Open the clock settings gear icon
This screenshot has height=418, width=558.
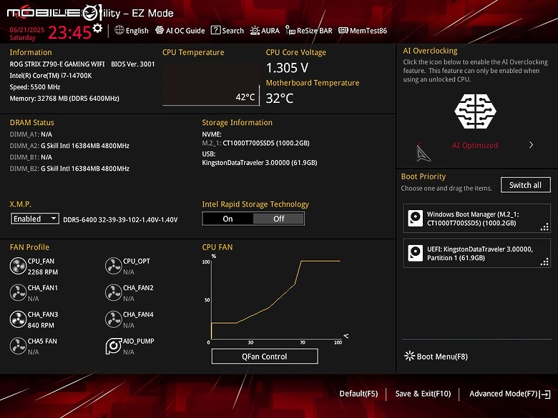tap(97, 28)
